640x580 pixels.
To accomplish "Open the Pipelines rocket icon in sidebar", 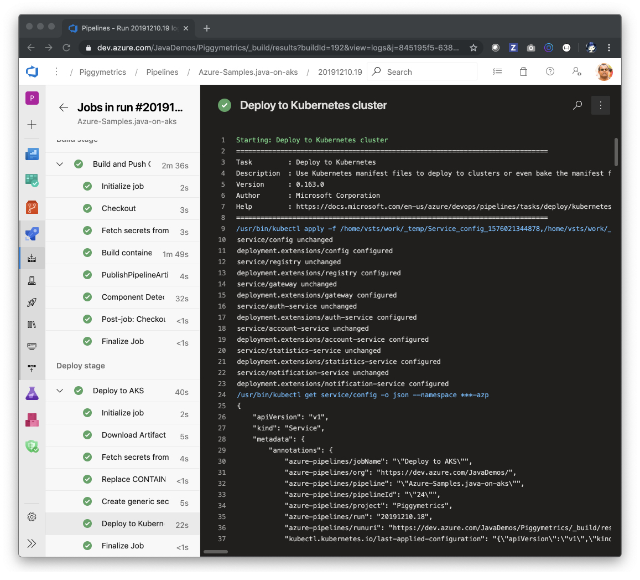I will tap(32, 234).
